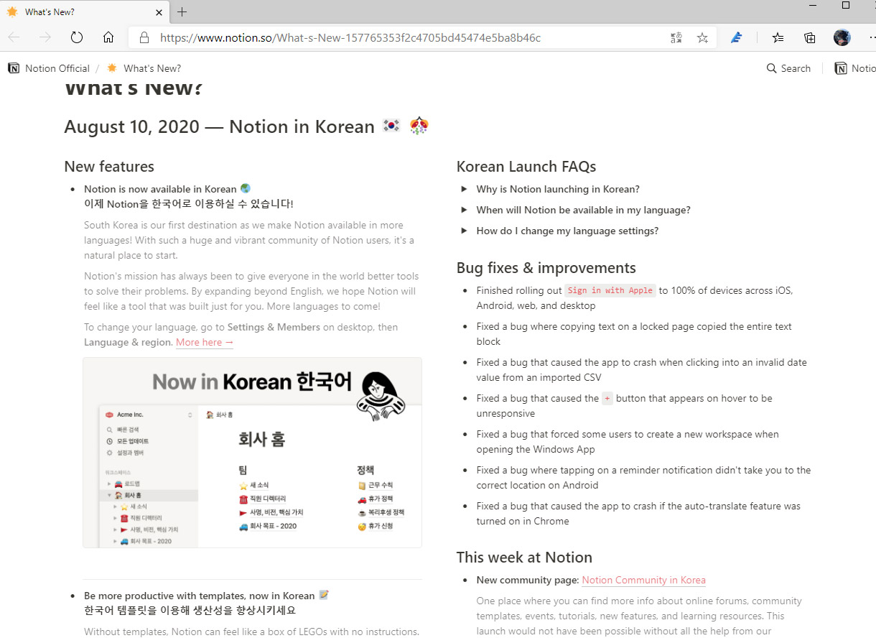The image size is (876, 638).
Task: Click the browser Forward arrow
Action: pyautogui.click(x=45, y=37)
